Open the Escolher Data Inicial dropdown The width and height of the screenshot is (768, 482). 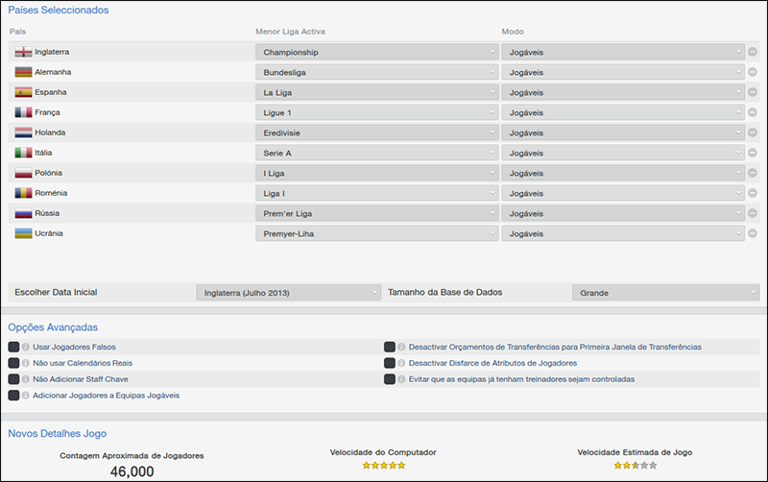tap(289, 292)
